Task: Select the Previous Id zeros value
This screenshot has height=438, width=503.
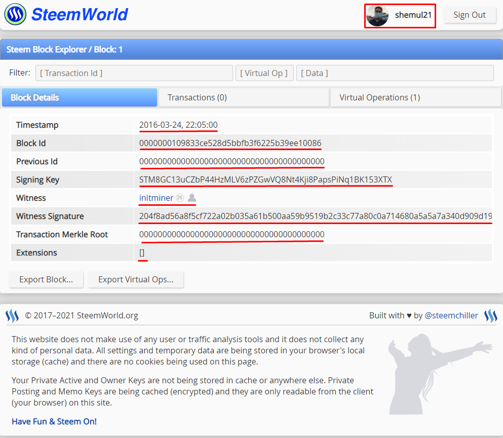Action: pyautogui.click(x=231, y=162)
